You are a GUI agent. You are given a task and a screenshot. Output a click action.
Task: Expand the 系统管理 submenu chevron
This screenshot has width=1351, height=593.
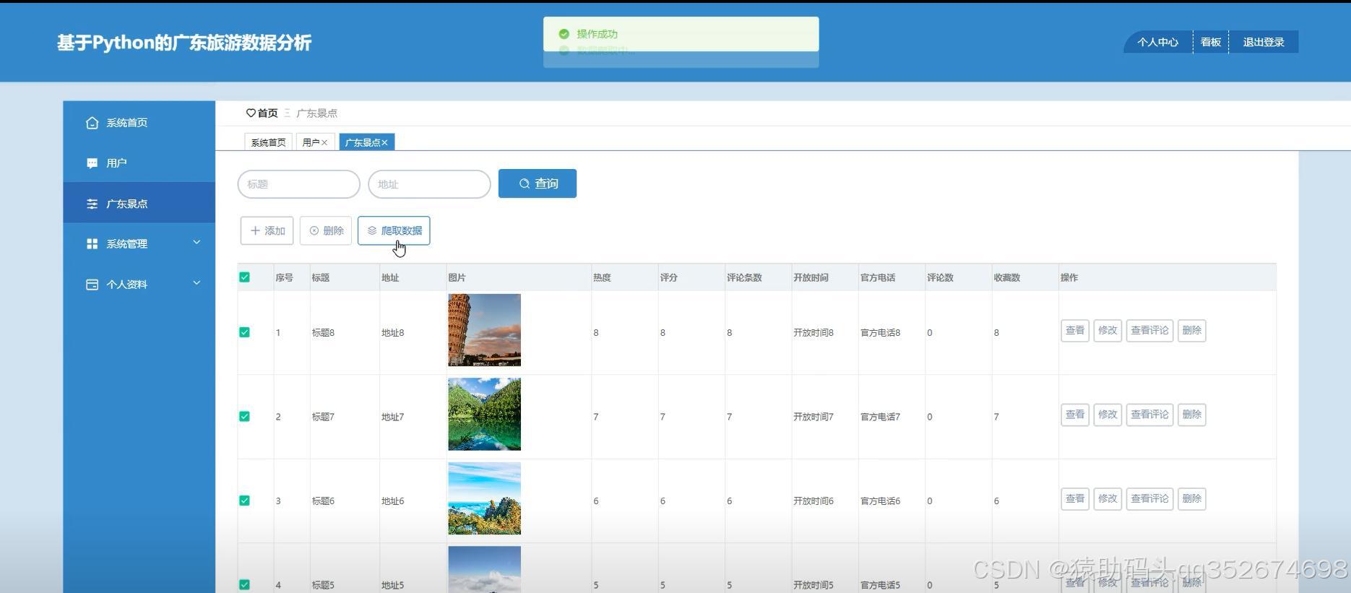[197, 243]
